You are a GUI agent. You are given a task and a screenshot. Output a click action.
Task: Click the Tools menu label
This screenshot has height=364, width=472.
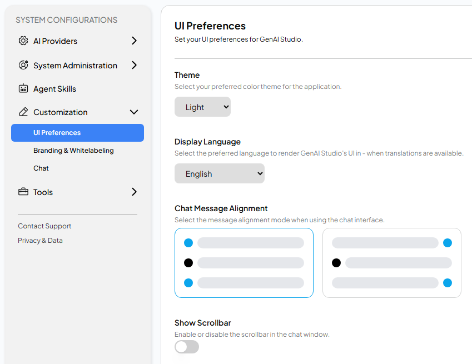click(x=43, y=192)
